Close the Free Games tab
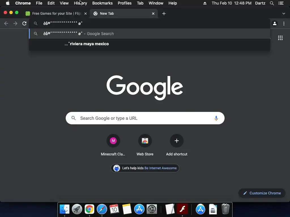The height and width of the screenshot is (217, 290). [x=86, y=14]
